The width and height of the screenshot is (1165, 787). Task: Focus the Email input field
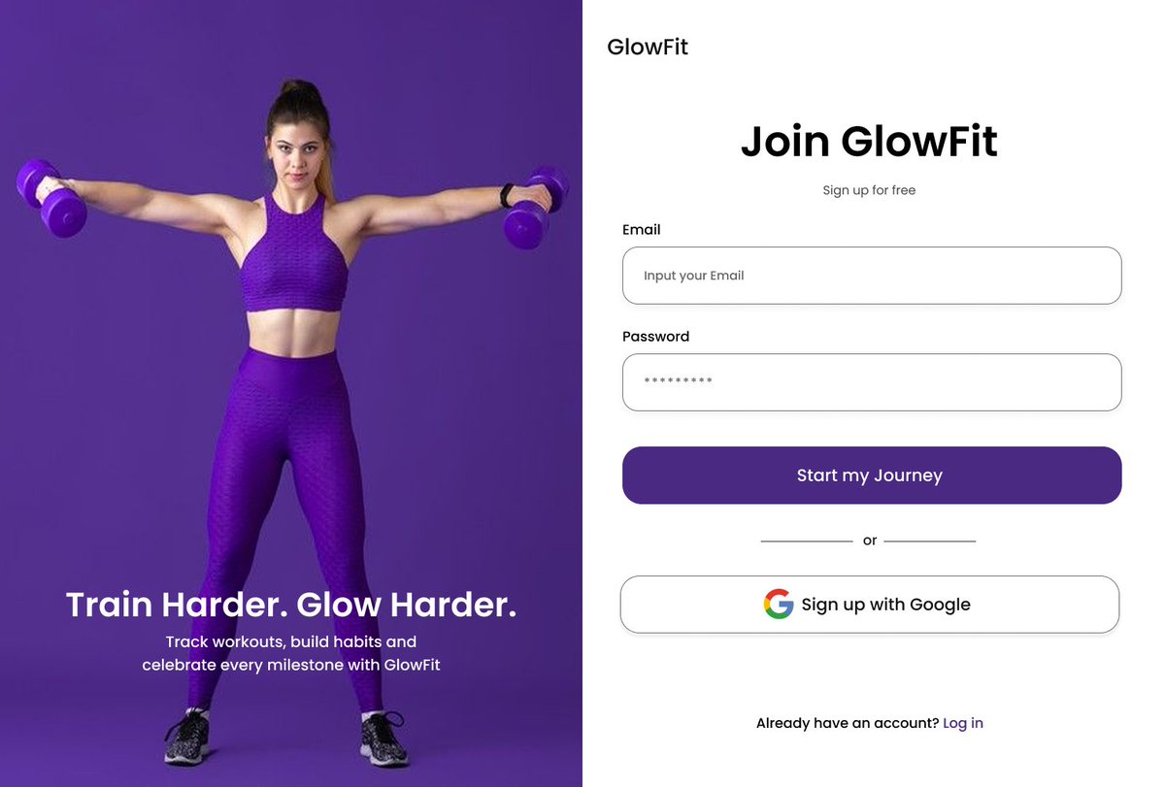pos(872,276)
